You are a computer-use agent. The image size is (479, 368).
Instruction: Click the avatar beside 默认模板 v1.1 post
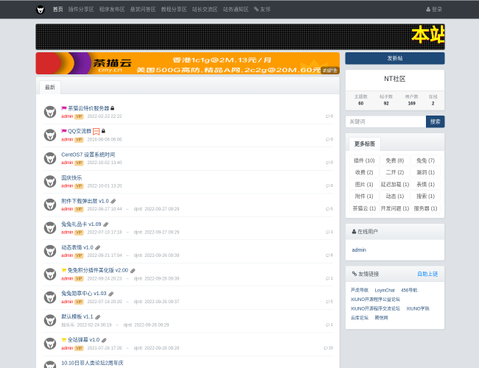click(50, 320)
